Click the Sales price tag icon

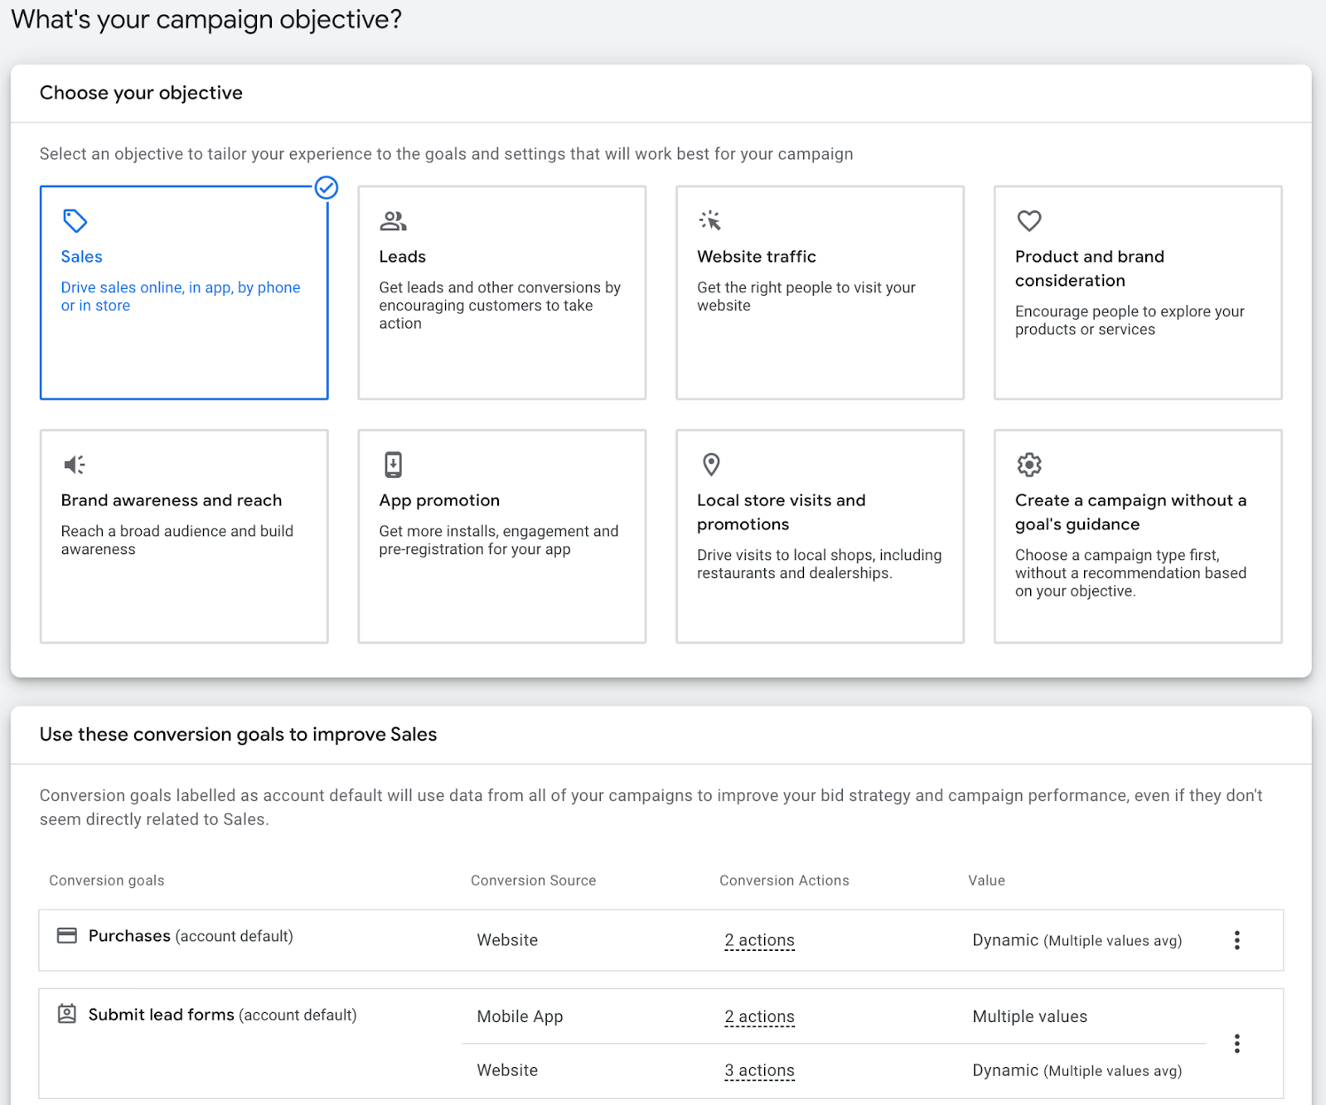coord(75,220)
